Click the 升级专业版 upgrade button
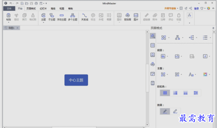 (170, 8)
